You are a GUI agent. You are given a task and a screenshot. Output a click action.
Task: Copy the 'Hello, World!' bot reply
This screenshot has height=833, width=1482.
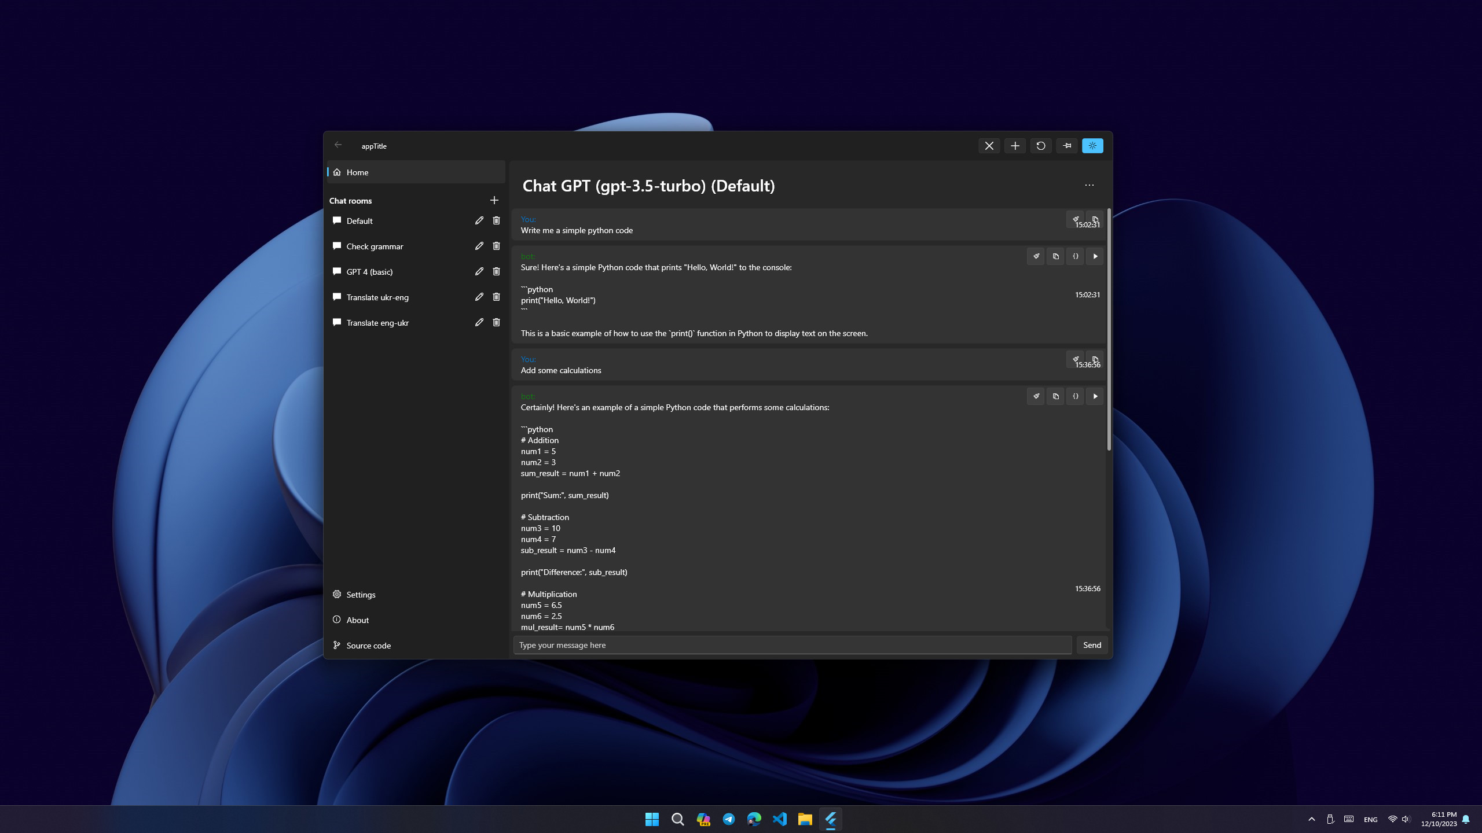tap(1055, 256)
